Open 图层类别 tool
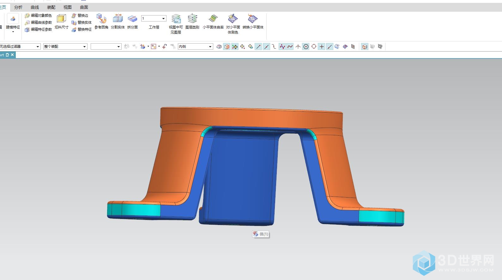Screen dimensions: 502x280 point(192,21)
